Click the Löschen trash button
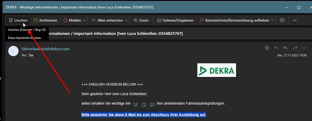 [18, 20]
